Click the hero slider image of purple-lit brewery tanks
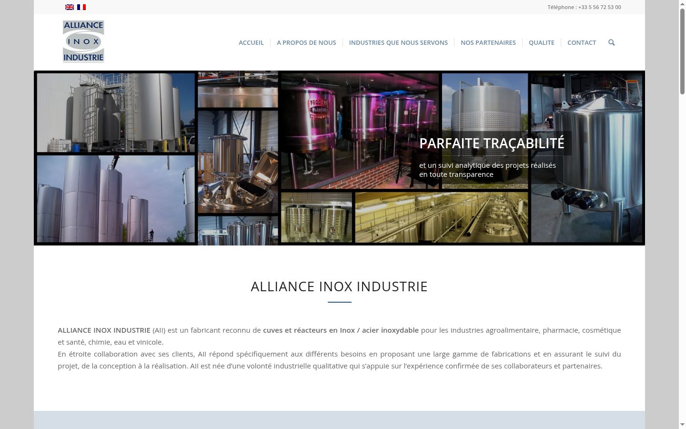 [360, 131]
